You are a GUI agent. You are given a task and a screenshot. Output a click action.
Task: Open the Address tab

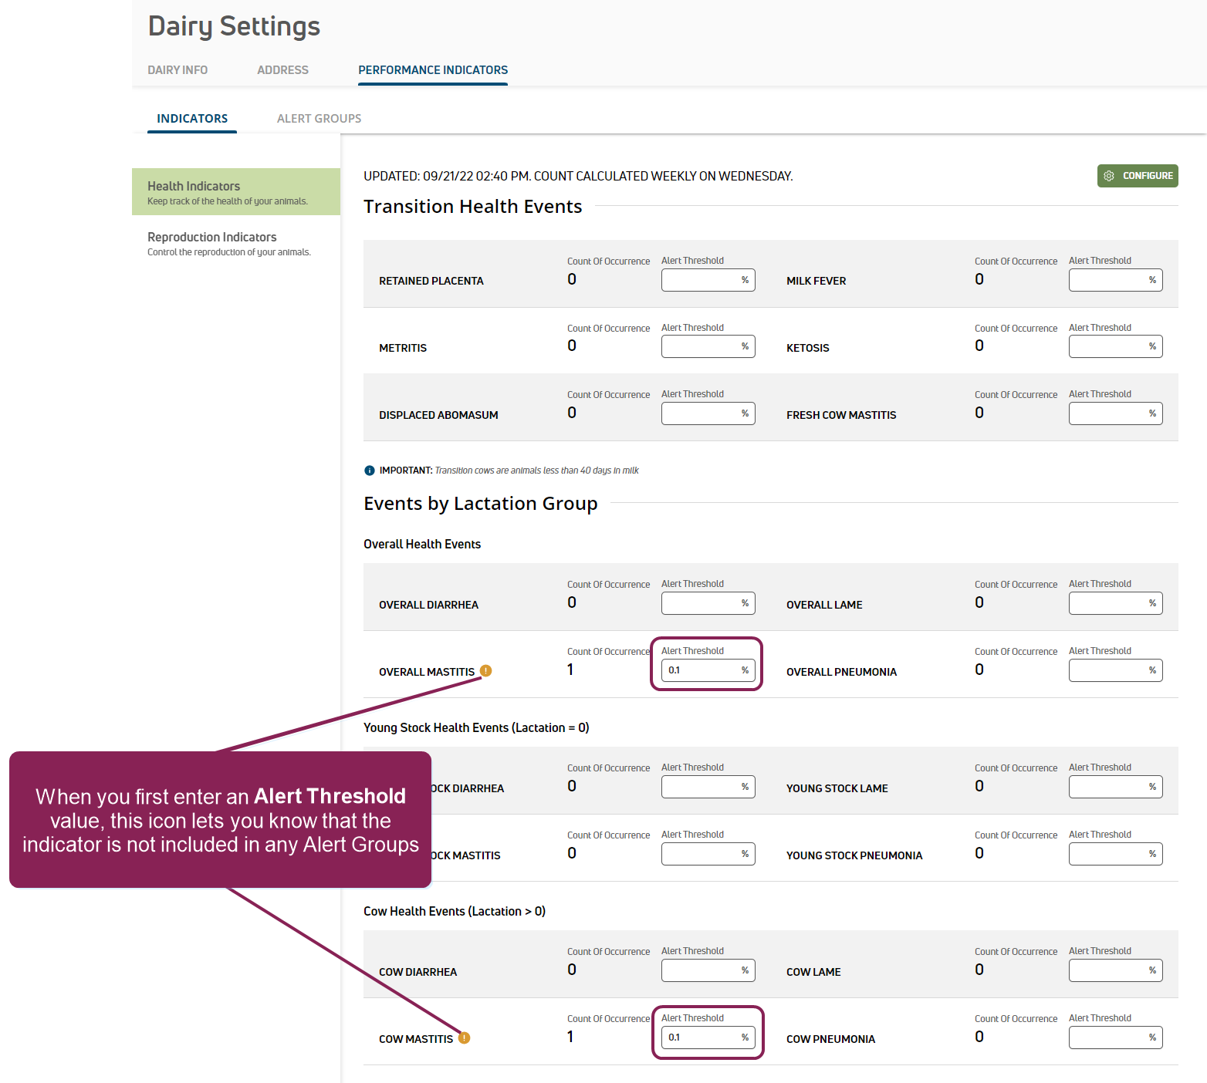[282, 70]
